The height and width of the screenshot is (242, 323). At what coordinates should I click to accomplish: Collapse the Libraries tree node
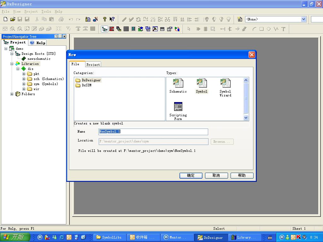tap(12, 64)
